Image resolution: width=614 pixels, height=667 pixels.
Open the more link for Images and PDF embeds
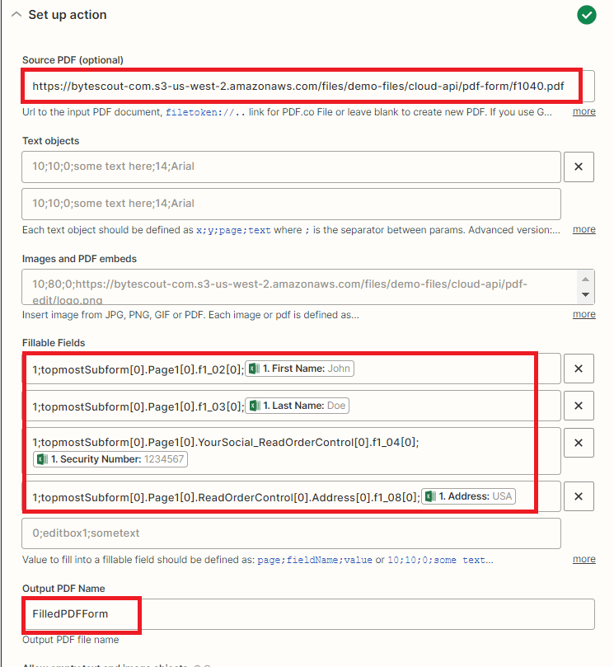(584, 314)
